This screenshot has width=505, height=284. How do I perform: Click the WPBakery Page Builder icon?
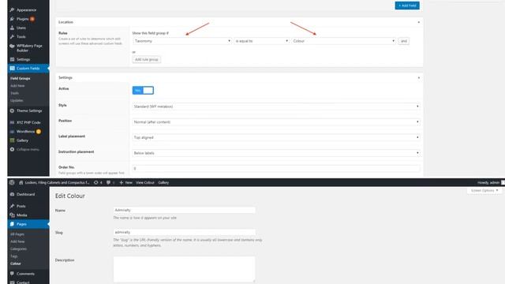[x=13, y=46]
